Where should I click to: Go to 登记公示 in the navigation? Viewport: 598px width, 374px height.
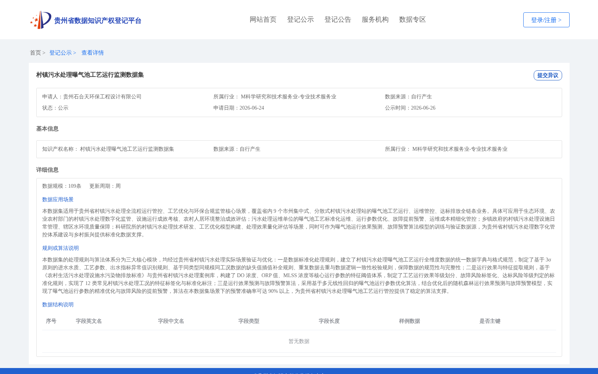(300, 19)
